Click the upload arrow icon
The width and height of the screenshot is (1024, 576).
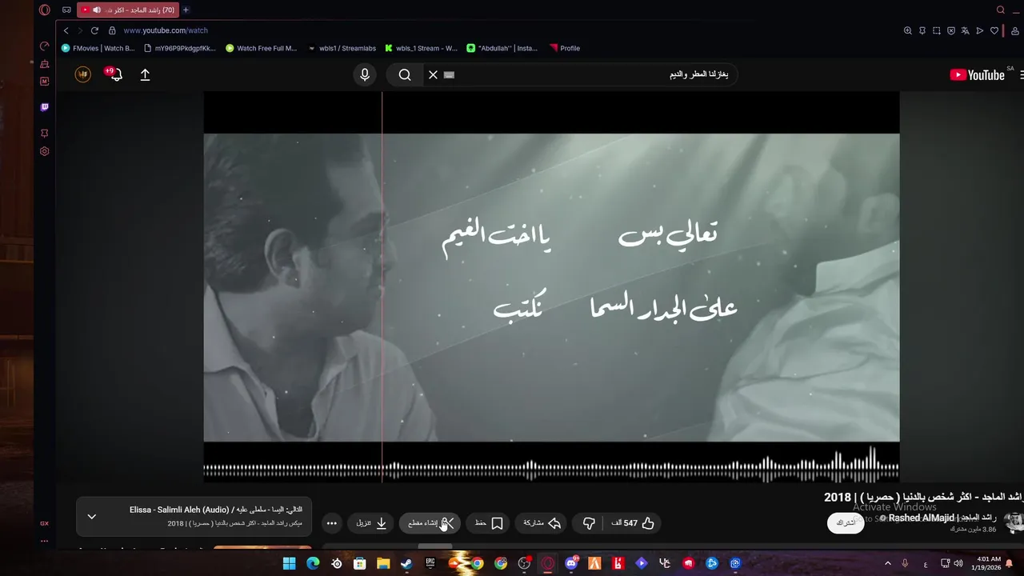click(x=145, y=74)
